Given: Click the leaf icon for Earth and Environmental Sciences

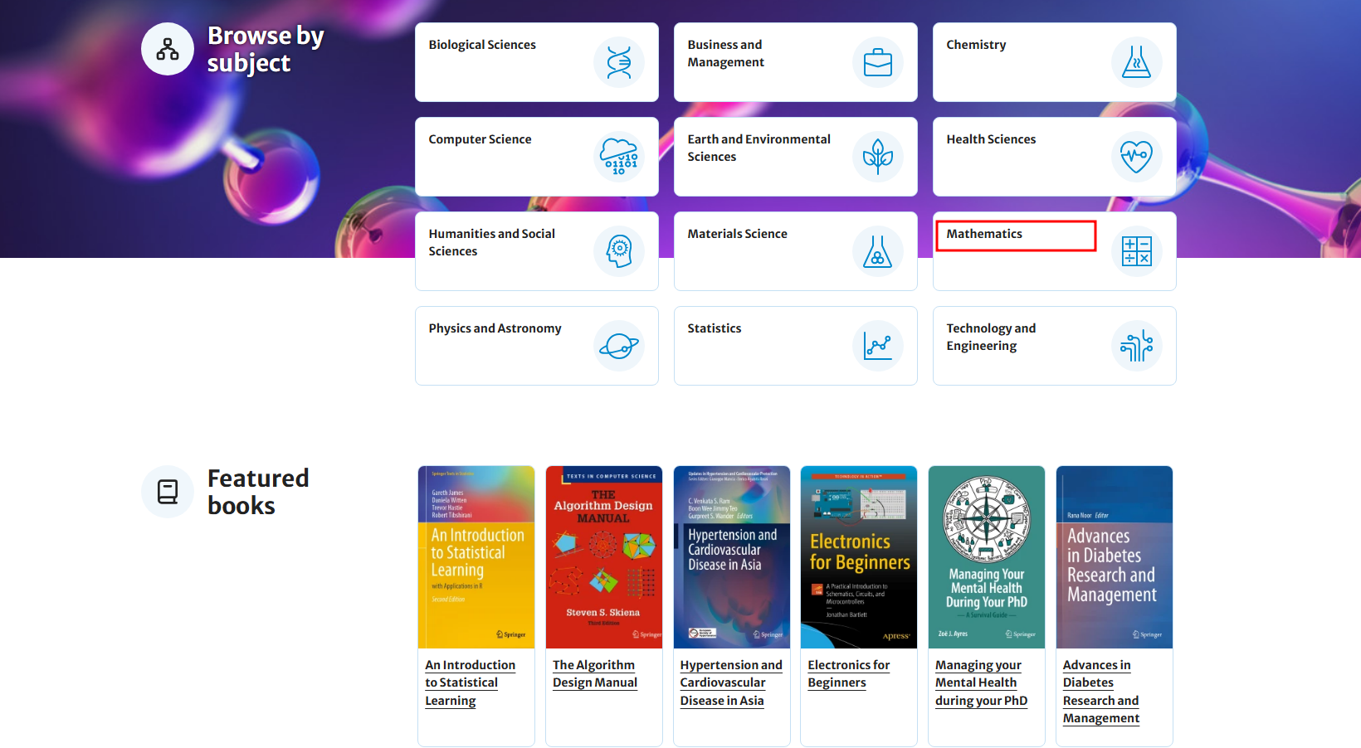Looking at the screenshot, I should pyautogui.click(x=877, y=157).
